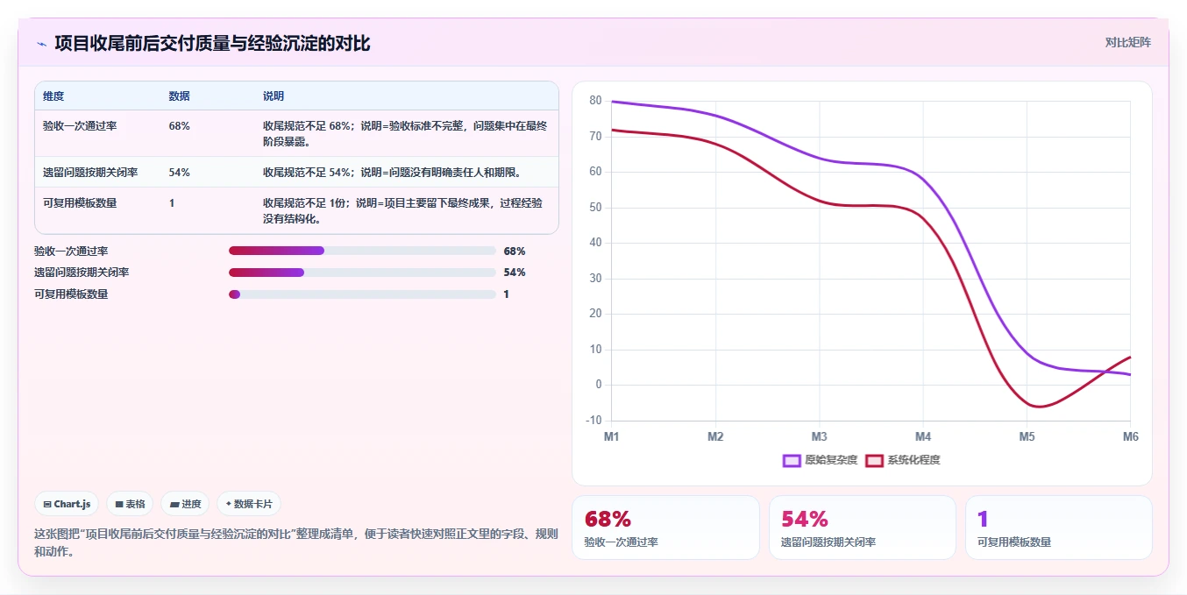This screenshot has height=595, width=1187.
Task: Click the -10 y-axis tick label
Action: click(x=593, y=421)
